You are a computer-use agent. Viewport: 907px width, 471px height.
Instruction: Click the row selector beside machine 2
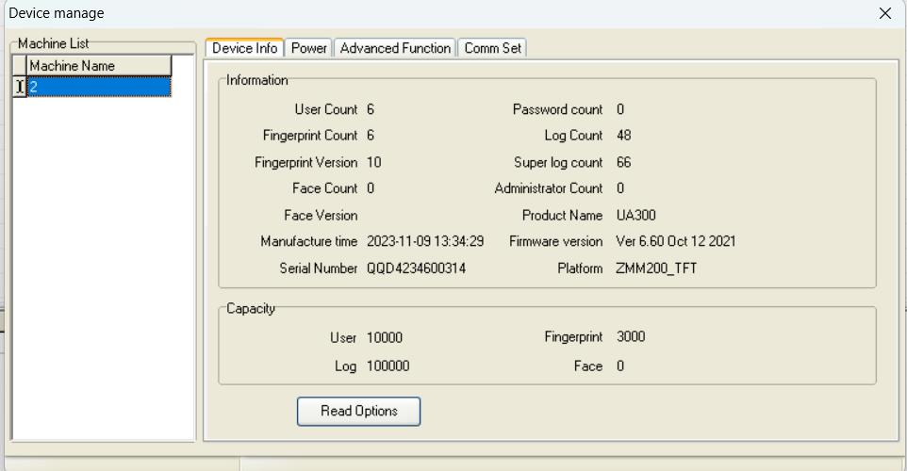click(19, 87)
